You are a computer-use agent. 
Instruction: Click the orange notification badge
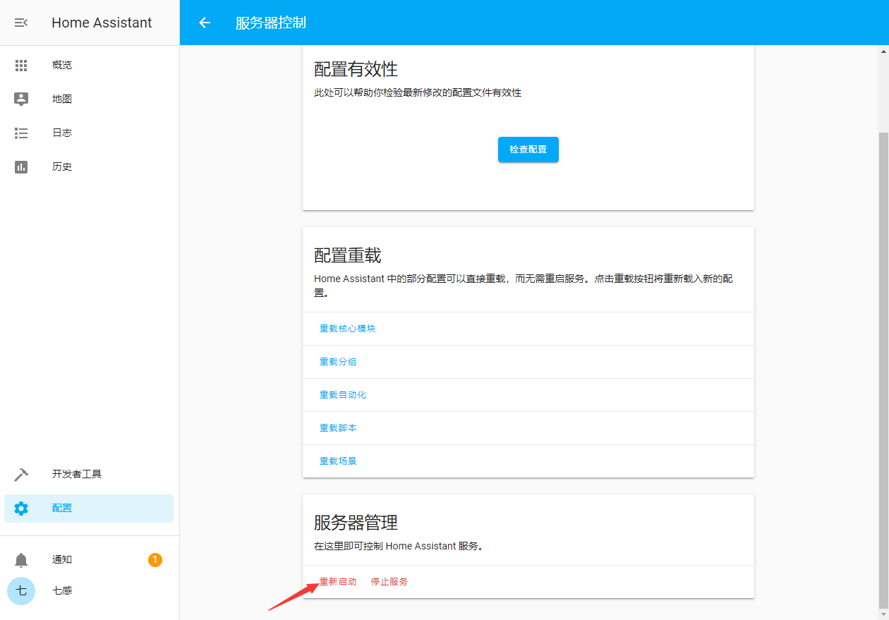[x=155, y=560]
